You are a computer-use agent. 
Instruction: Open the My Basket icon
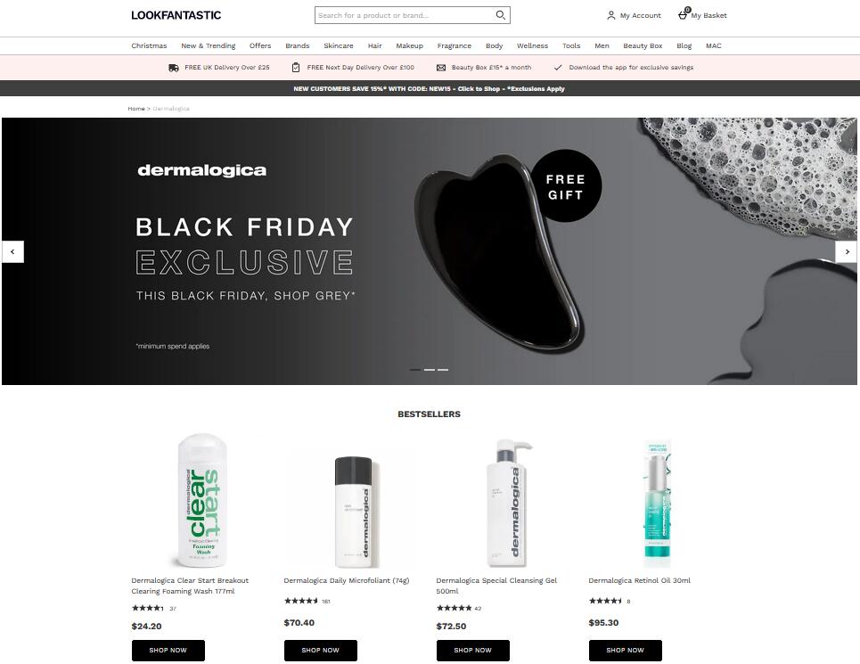pyautogui.click(x=684, y=14)
